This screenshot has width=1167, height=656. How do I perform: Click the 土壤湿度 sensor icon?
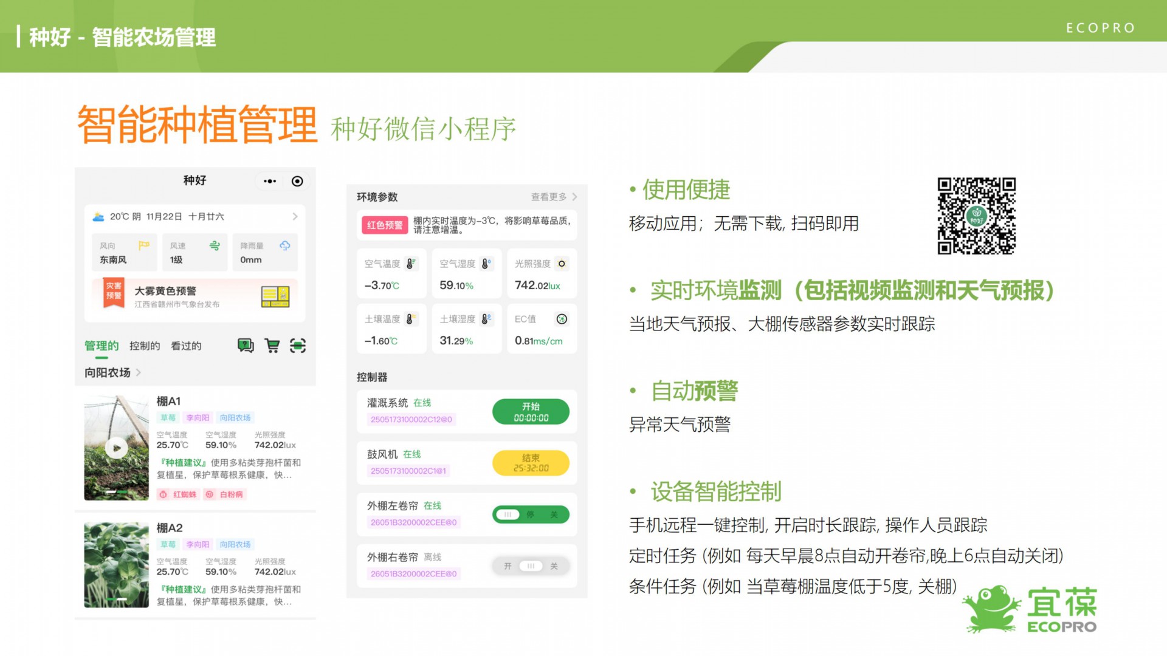click(486, 319)
